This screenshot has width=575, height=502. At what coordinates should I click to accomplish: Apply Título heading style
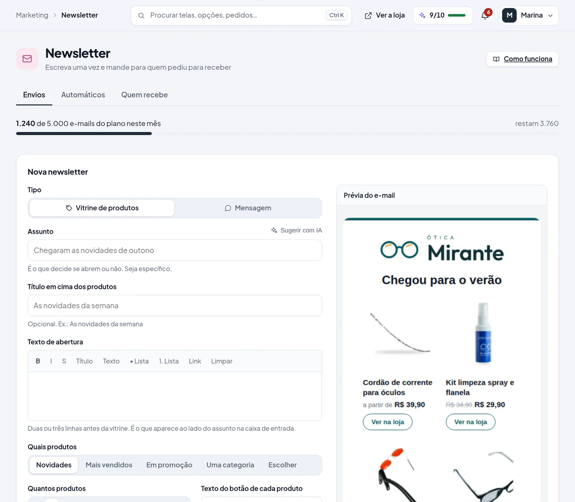84,361
